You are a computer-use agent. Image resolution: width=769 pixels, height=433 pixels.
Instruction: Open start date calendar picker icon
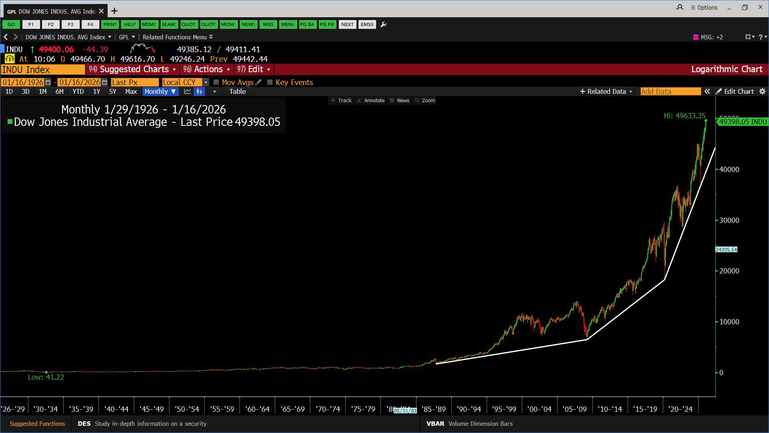48,82
